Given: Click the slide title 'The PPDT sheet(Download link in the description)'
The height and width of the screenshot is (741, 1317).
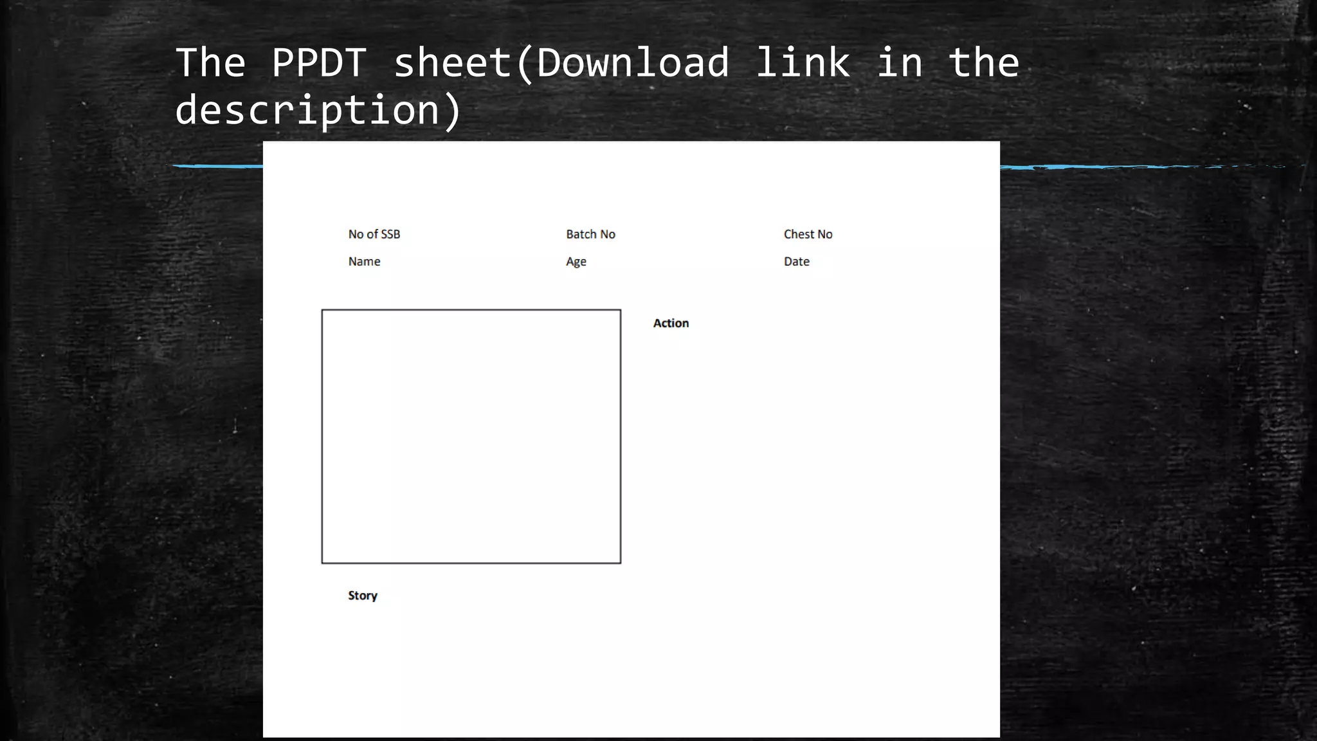Looking at the screenshot, I should click(x=597, y=86).
